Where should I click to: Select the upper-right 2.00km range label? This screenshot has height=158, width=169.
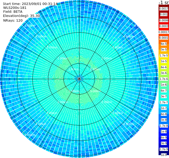point(107,58)
